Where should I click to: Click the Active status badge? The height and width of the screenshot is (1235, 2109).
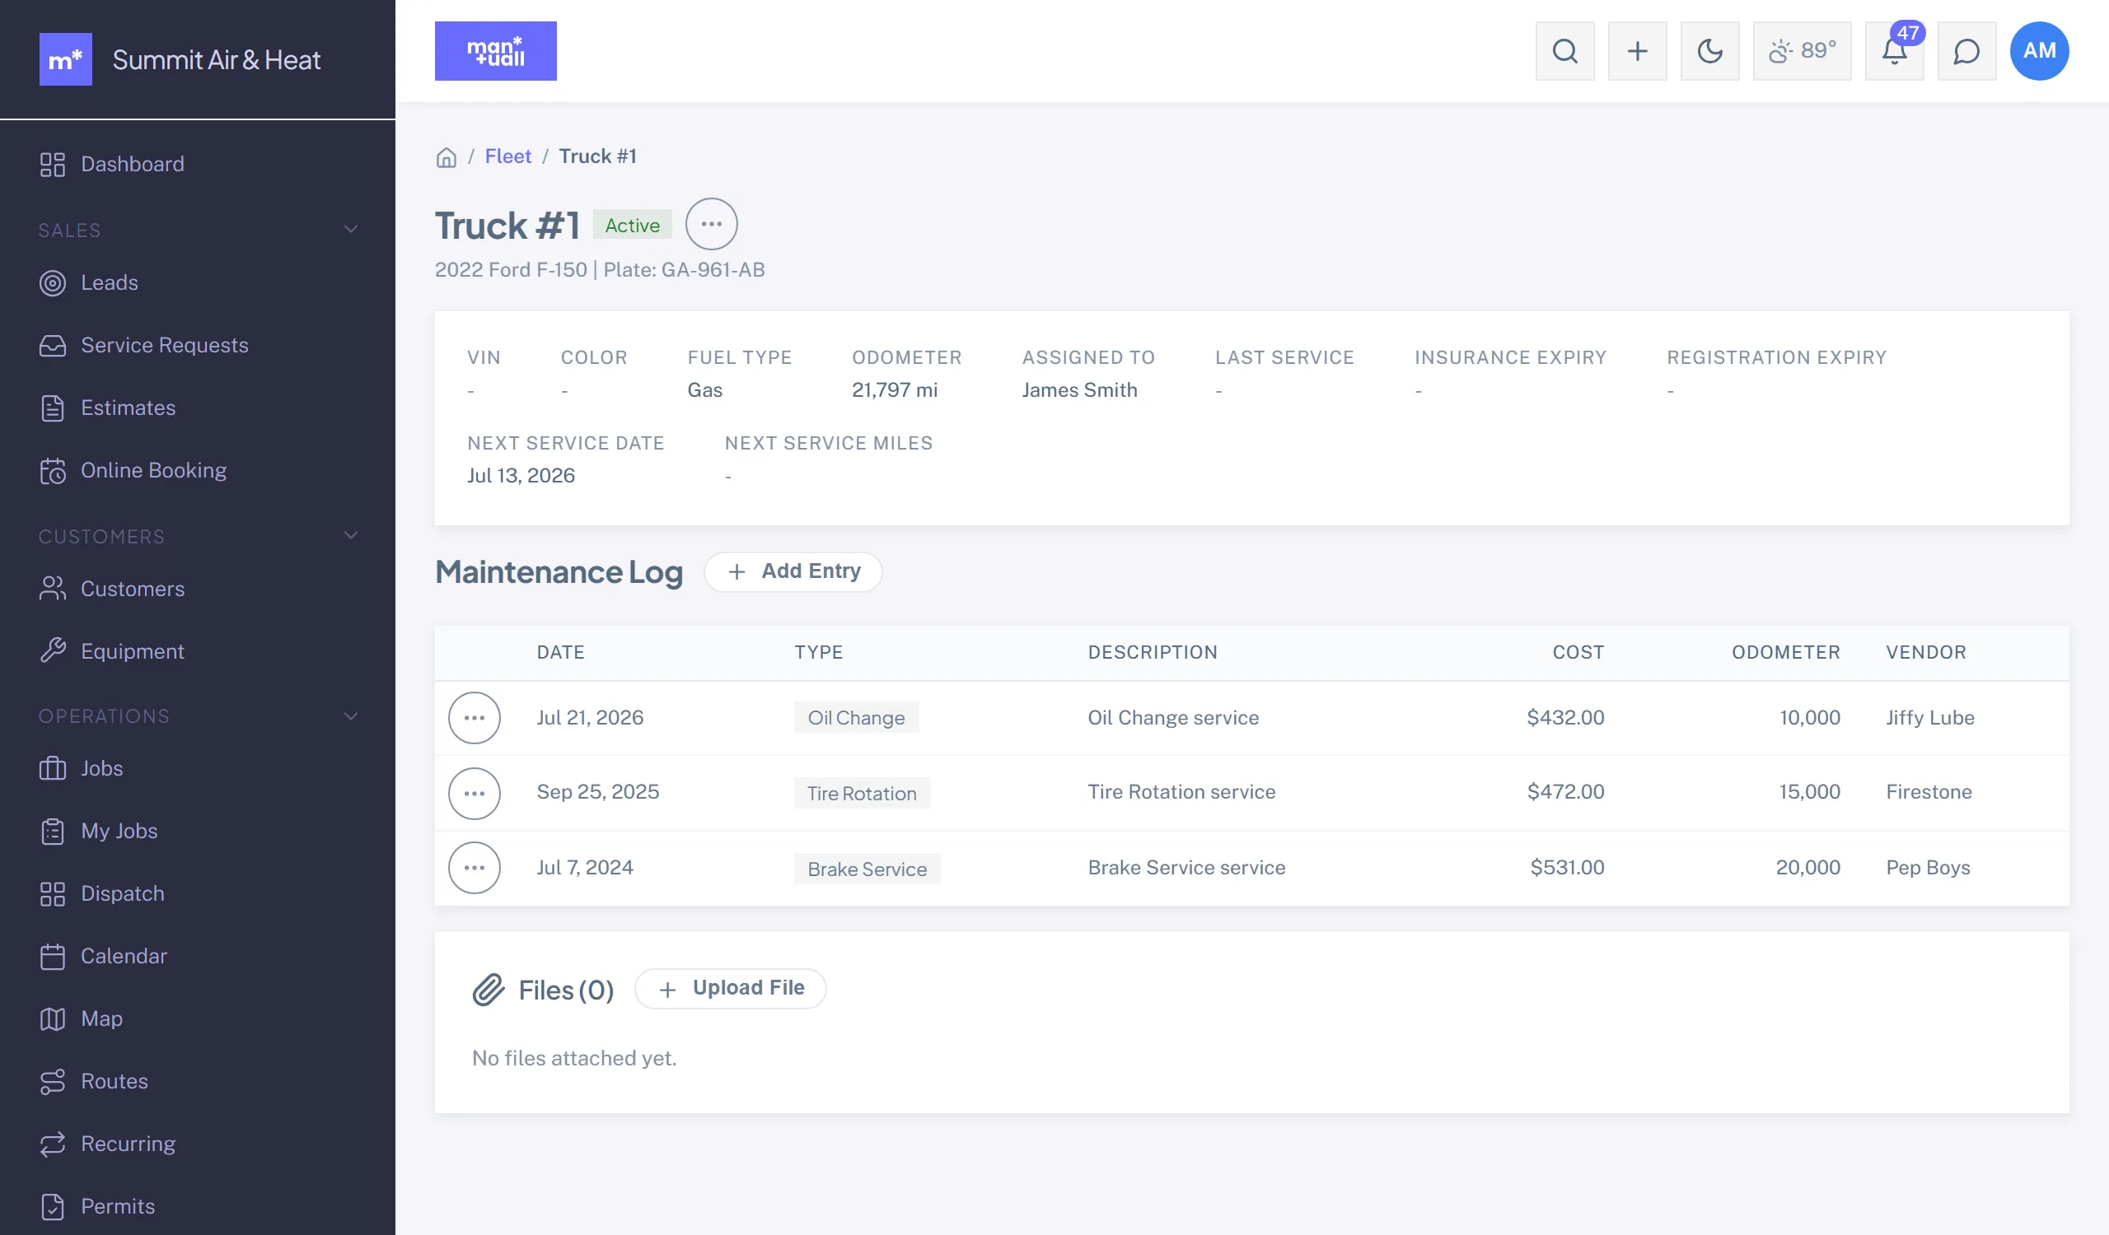[x=633, y=224]
